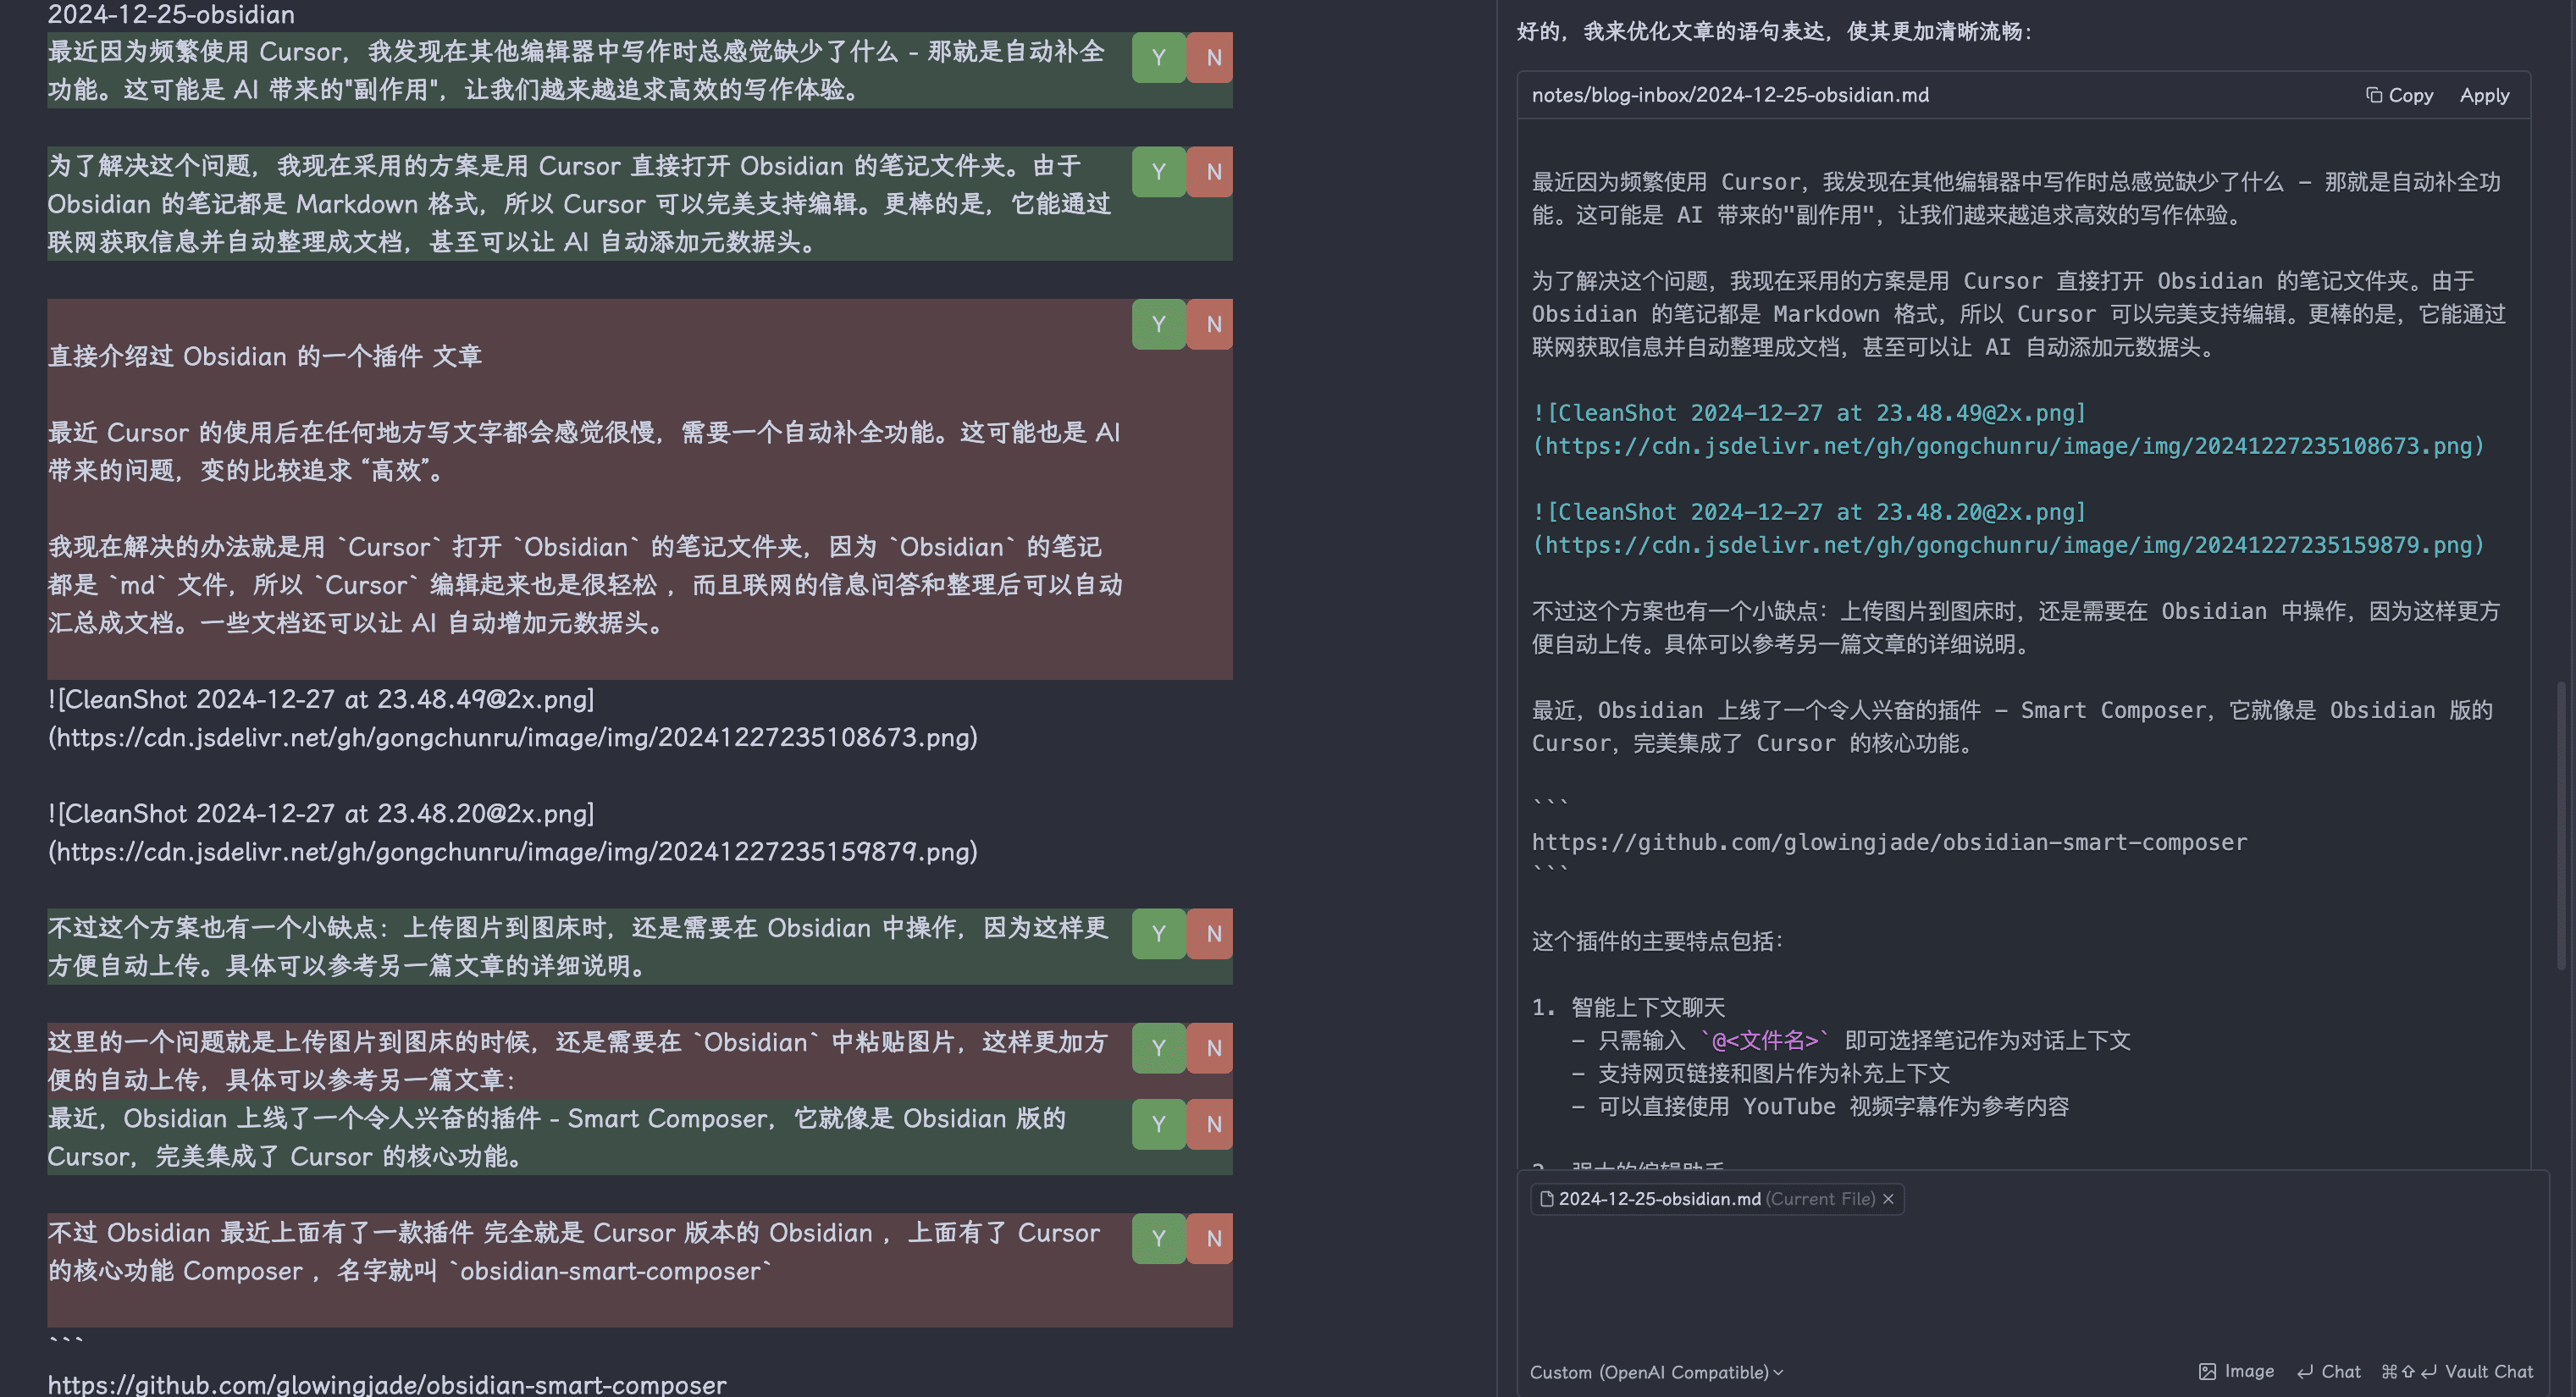The height and width of the screenshot is (1397, 2576).
Task: Click the note title '2024-12-25-obsidian'
Action: pyautogui.click(x=171, y=14)
